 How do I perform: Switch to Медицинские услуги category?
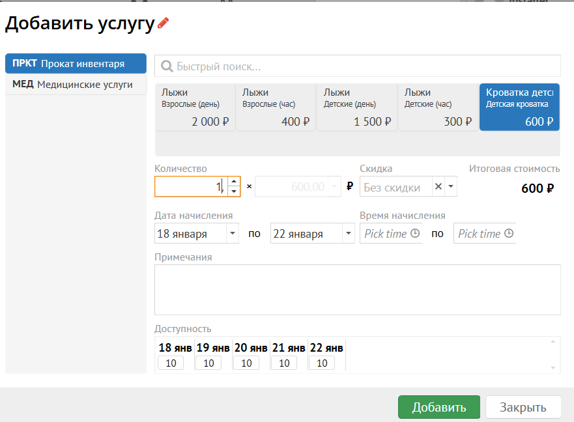click(x=76, y=85)
